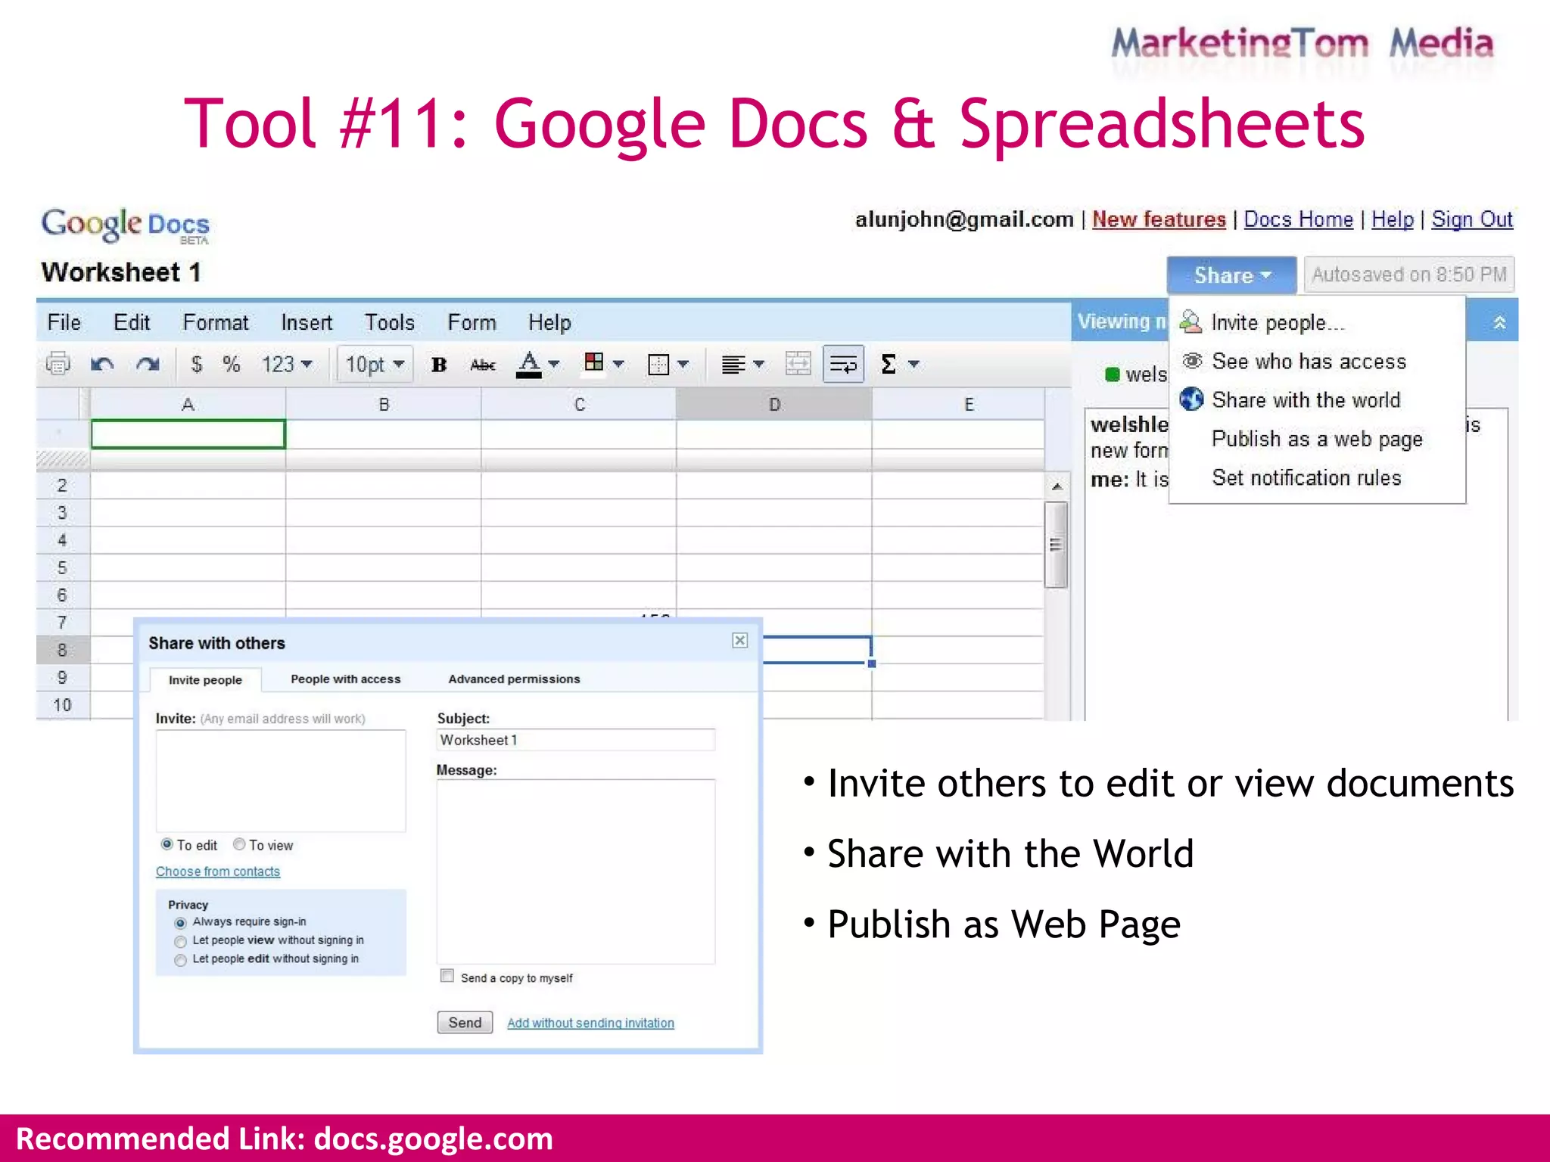
Task: Click the Redo arrow icon
Action: point(148,365)
